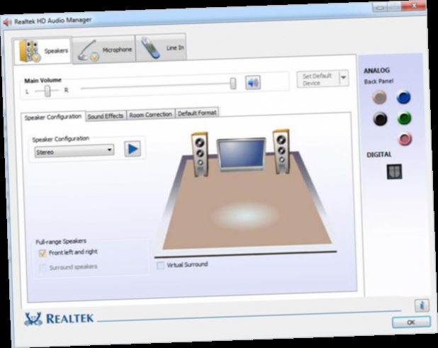Open the digital output connector settings
This screenshot has height=348, width=438.
[x=395, y=172]
